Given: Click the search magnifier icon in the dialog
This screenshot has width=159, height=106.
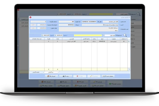Looking at the screenshot, I should click(x=125, y=35).
